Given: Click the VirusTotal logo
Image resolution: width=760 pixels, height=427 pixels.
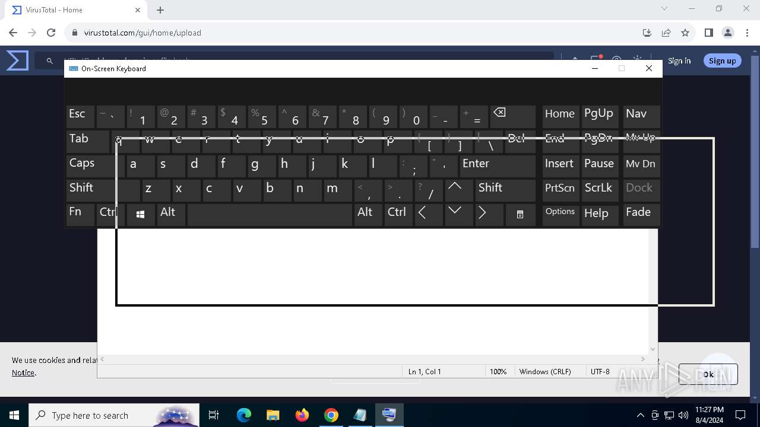Looking at the screenshot, I should pos(17,60).
